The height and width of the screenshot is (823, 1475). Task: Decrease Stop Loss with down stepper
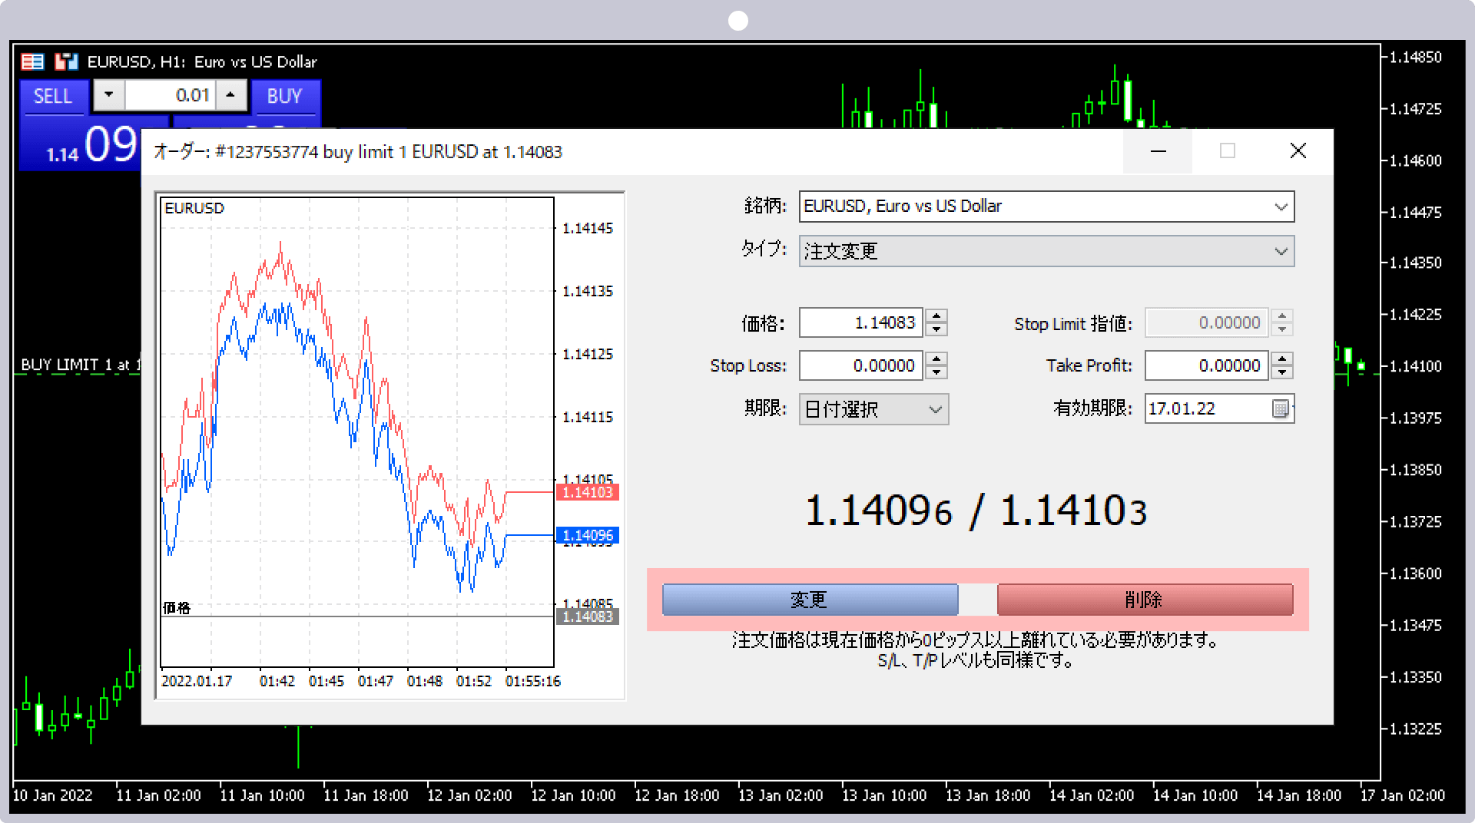pos(936,372)
